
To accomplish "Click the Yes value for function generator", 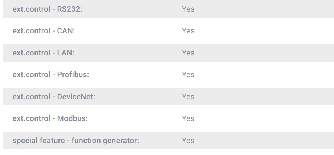I will 188,141.
